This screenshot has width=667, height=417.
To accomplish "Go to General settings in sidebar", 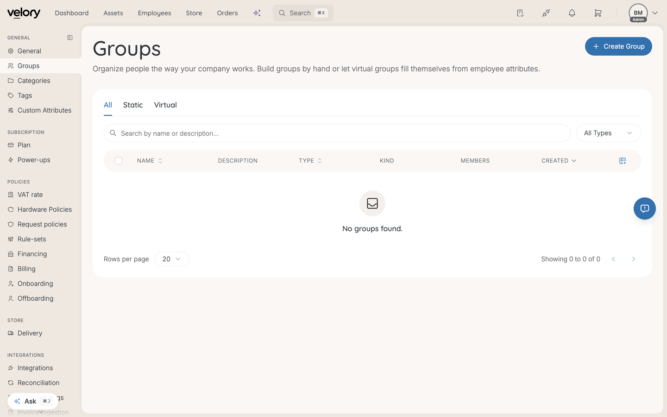I will pyautogui.click(x=41, y=51).
